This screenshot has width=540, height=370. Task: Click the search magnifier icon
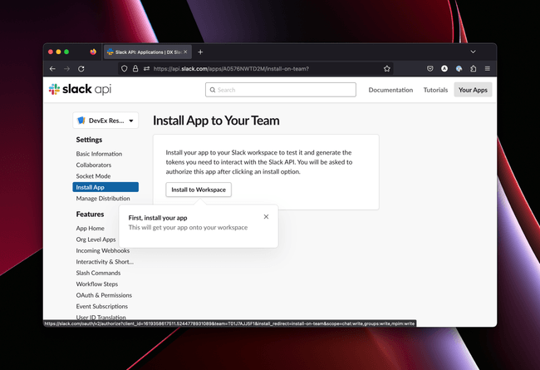pos(213,90)
